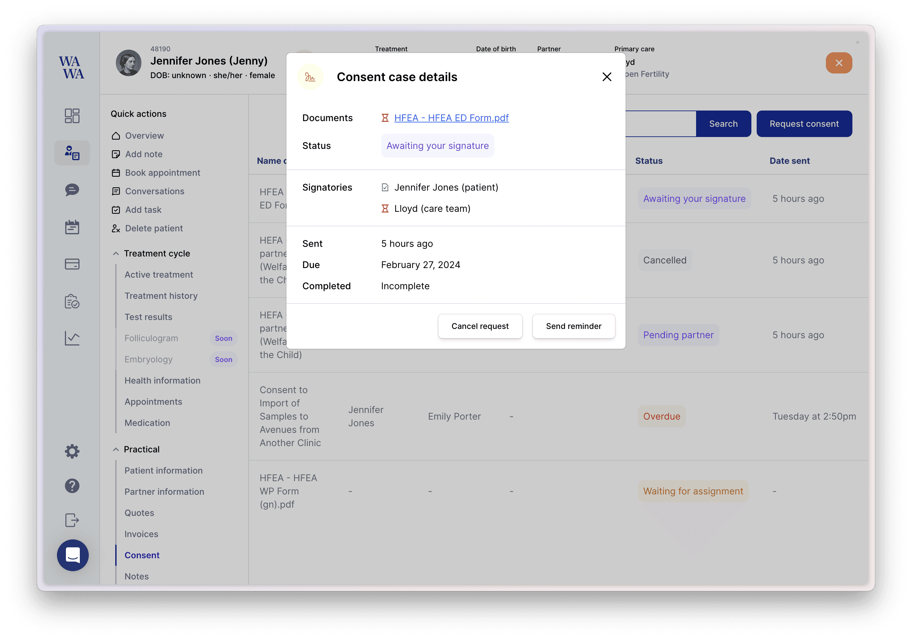Open HFEA ED Form.pdf document link
Screen dimensions: 912x640
(451, 118)
